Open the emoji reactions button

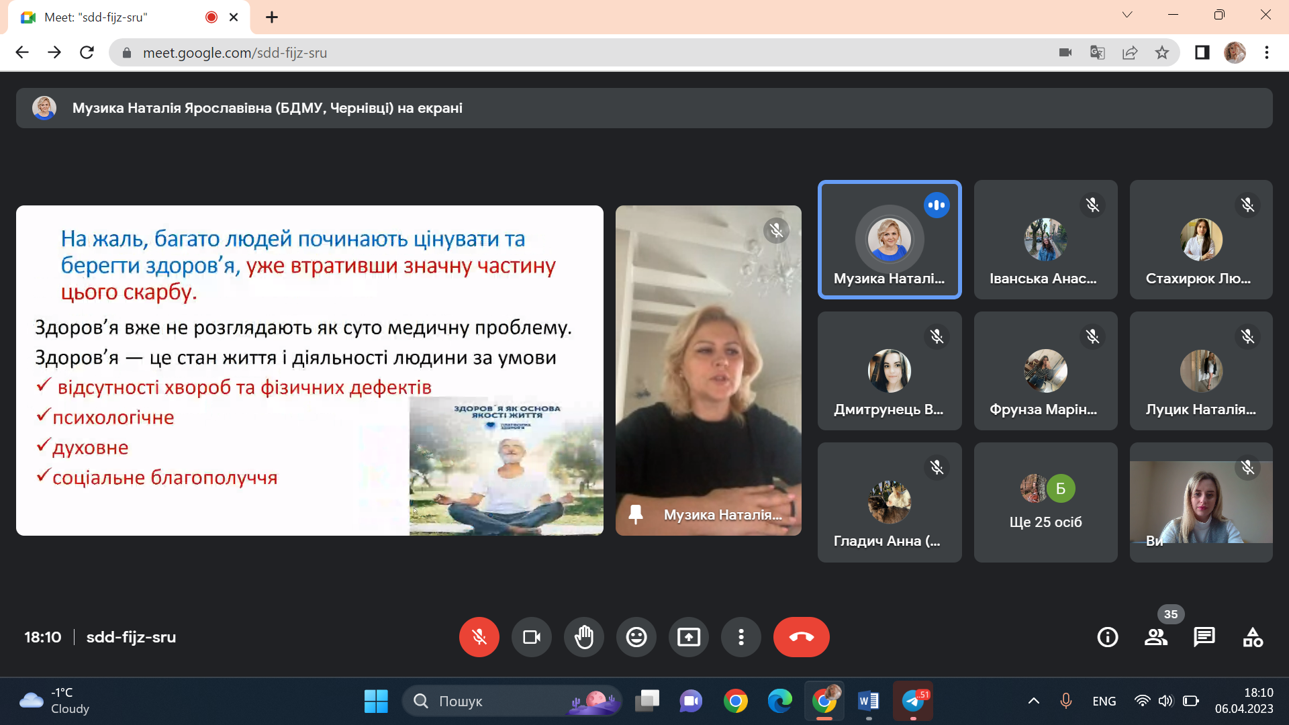click(x=636, y=636)
